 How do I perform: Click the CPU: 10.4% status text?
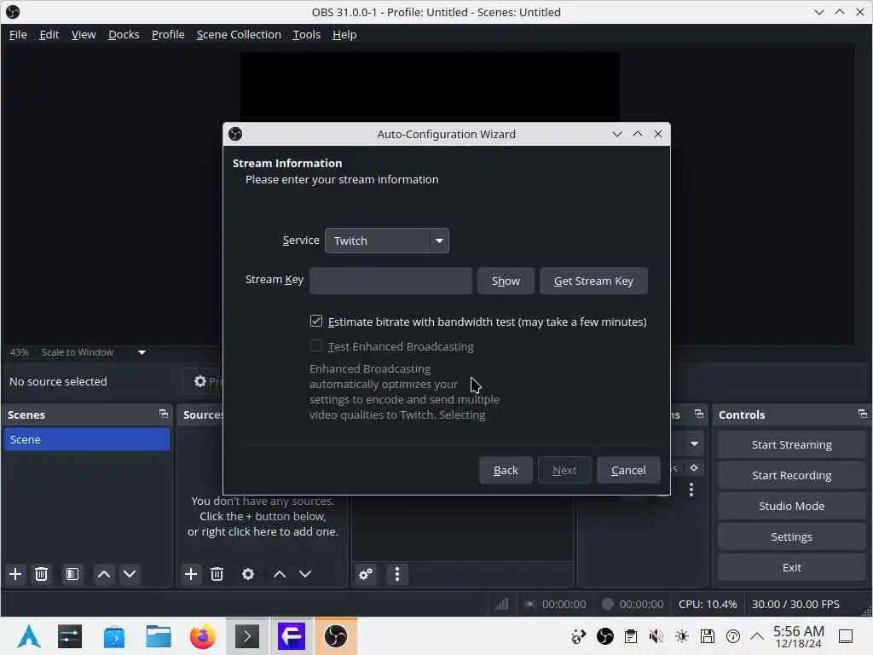click(707, 604)
